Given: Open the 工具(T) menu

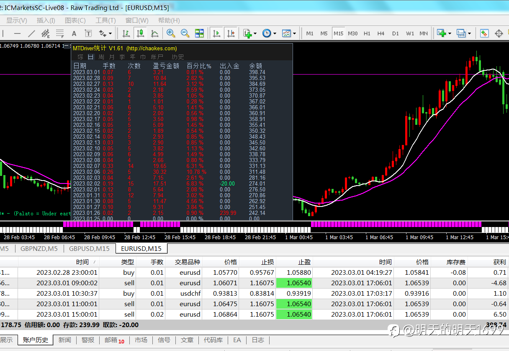Looking at the screenshot, I should click(105, 20).
